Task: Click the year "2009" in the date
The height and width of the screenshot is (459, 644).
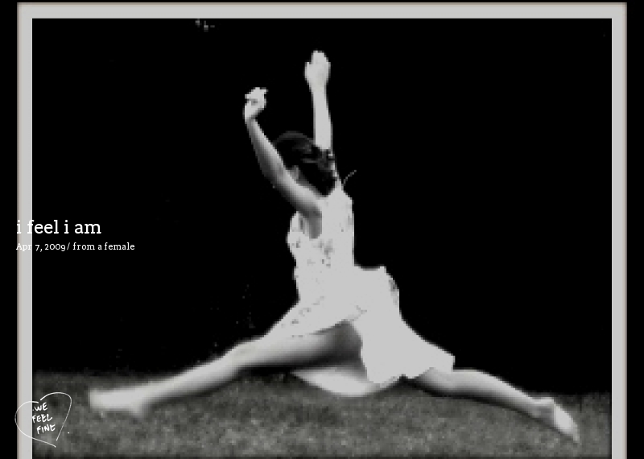Action: pyautogui.click(x=55, y=247)
